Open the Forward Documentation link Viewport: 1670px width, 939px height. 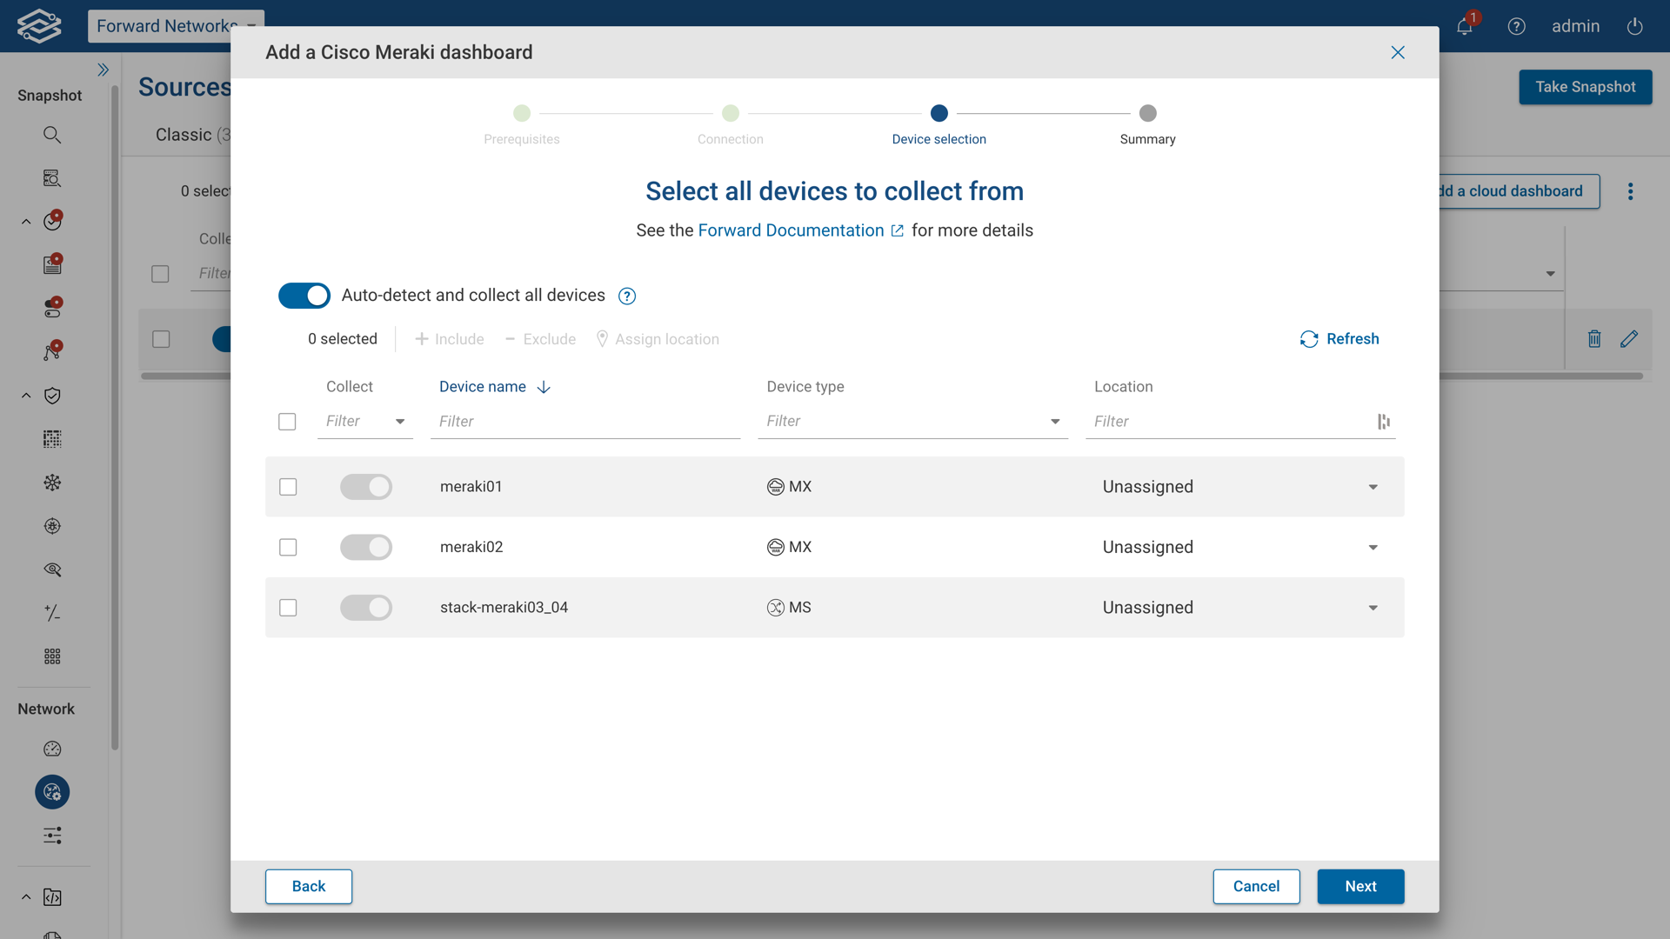pos(790,230)
